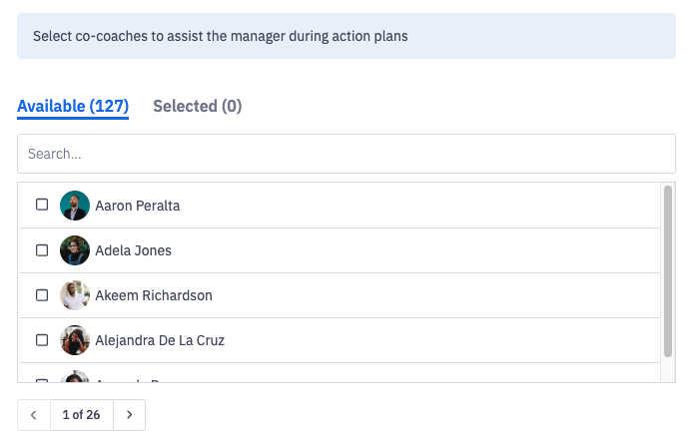Check the box for Aaron Peralta
This screenshot has height=444, width=693.
pos(42,205)
